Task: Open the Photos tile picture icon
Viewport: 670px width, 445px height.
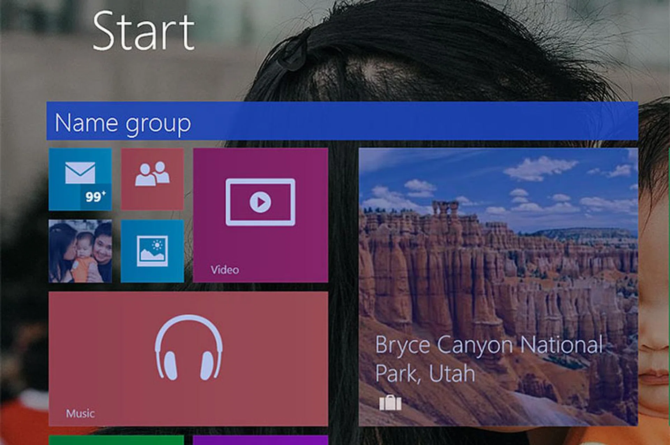Action: [152, 251]
